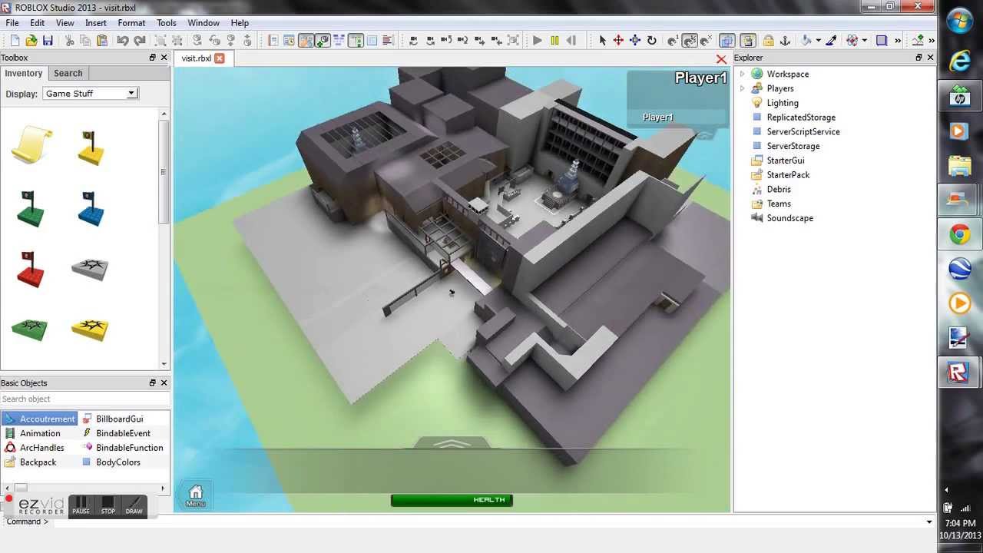
Task: Pause the simulation with the yellow pause icon
Action: tap(554, 41)
